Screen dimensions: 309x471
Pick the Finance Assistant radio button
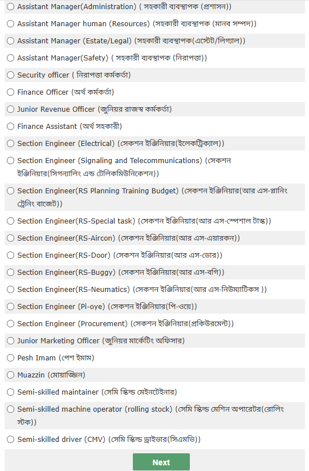click(x=10, y=126)
